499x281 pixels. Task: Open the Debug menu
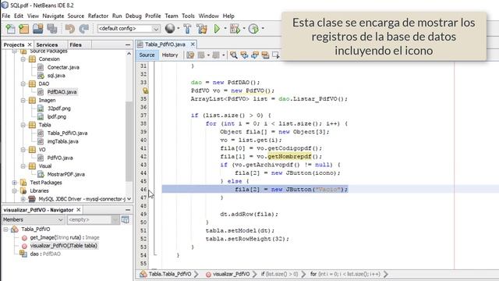(x=133, y=16)
